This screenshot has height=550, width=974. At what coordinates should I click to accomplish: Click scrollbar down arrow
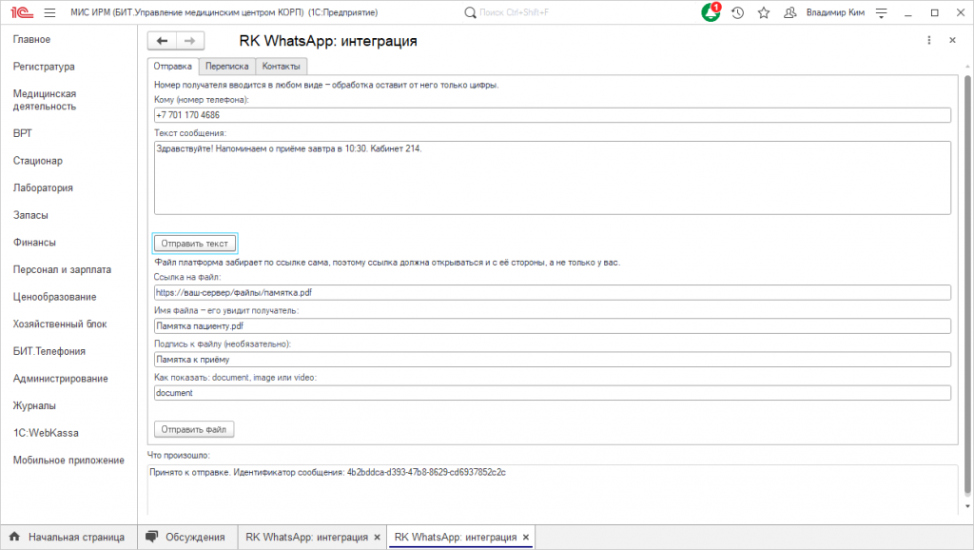pyautogui.click(x=967, y=506)
